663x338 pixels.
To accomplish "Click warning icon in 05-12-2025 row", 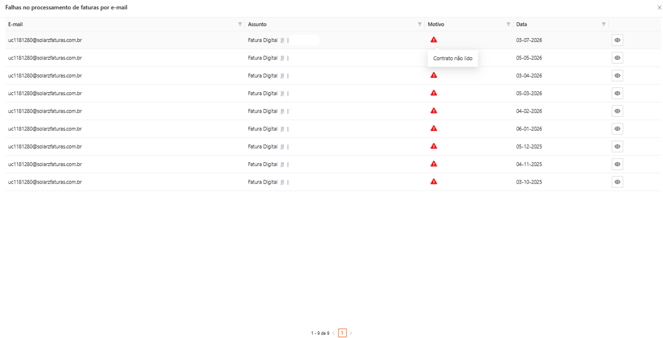I will tap(434, 146).
